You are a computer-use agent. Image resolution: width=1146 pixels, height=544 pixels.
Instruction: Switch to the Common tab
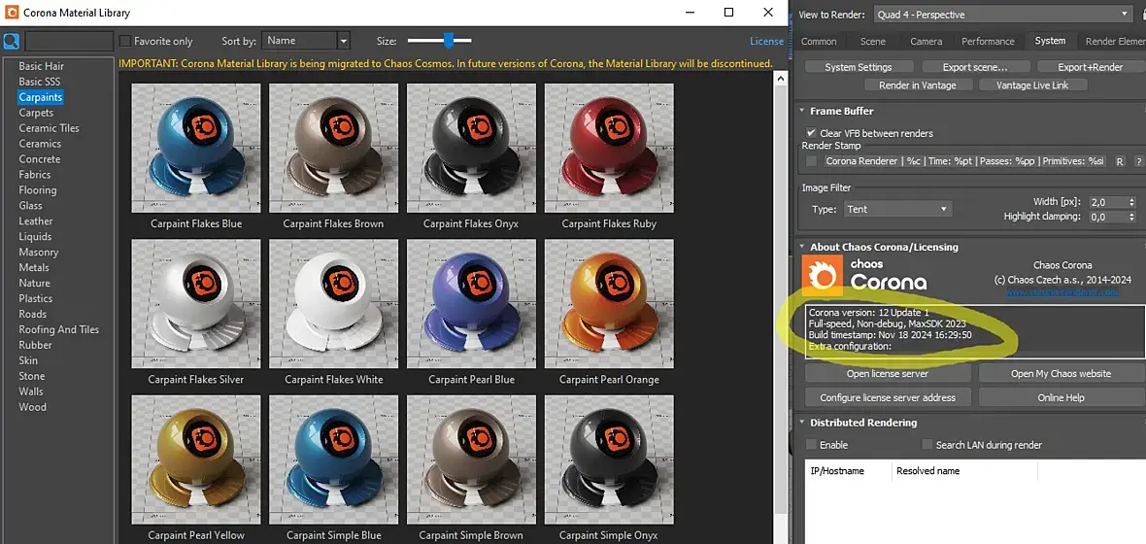pos(819,42)
